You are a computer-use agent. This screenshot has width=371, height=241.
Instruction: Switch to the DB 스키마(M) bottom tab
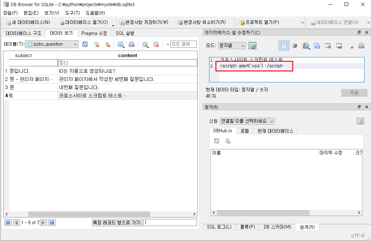coord(277,227)
